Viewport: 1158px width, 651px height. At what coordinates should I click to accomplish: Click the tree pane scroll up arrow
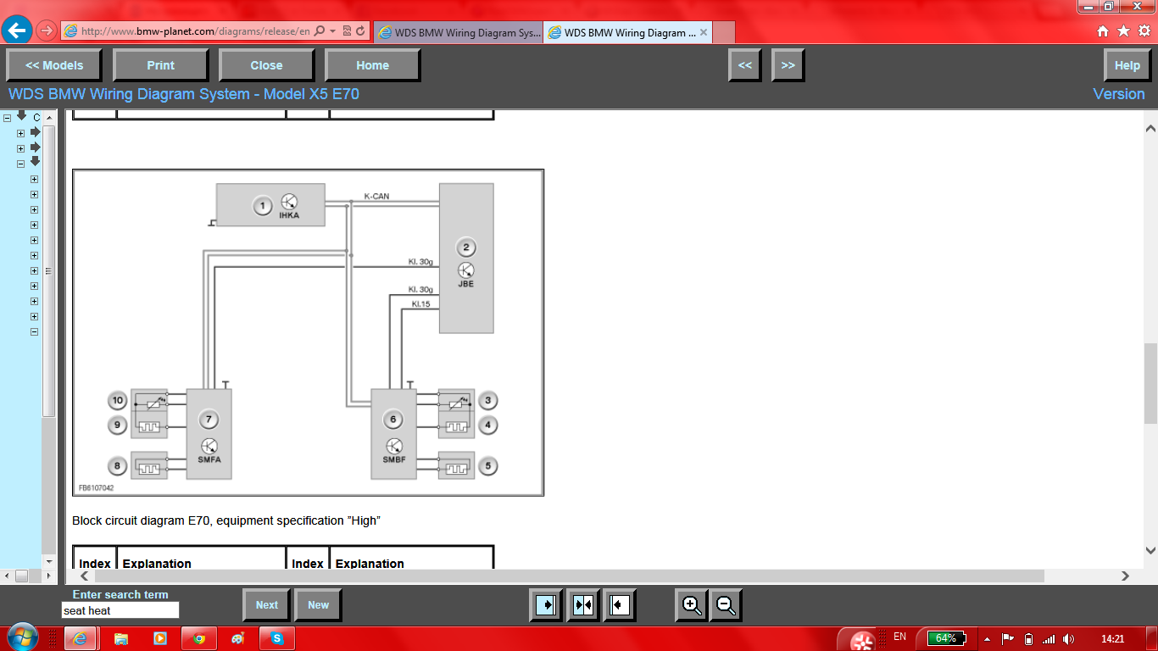click(49, 118)
